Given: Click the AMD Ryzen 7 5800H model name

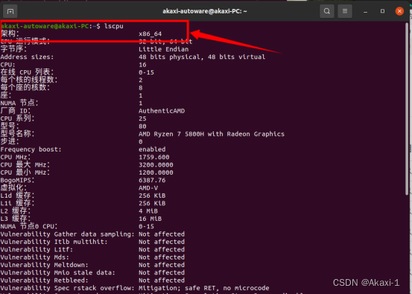Looking at the screenshot, I should (212, 134).
